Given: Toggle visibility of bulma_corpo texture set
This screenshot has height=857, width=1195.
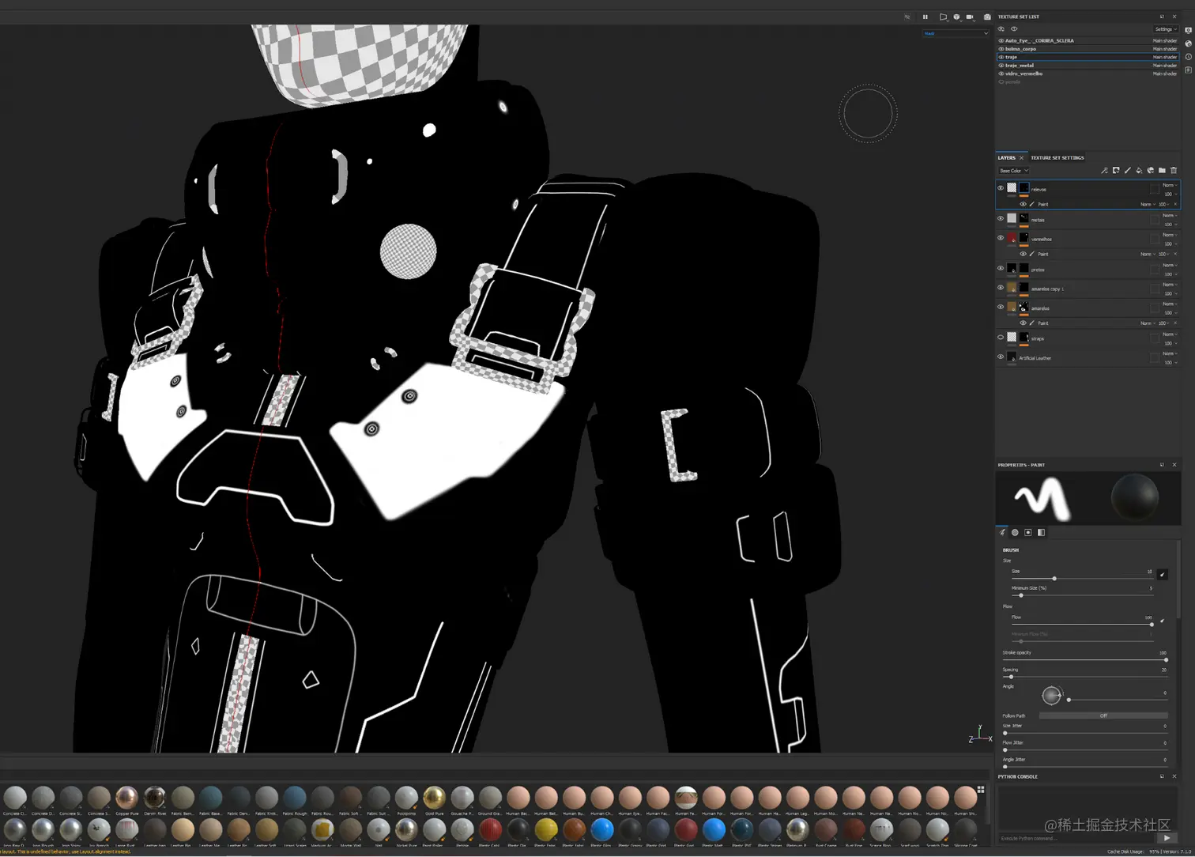Looking at the screenshot, I should pyautogui.click(x=1001, y=49).
